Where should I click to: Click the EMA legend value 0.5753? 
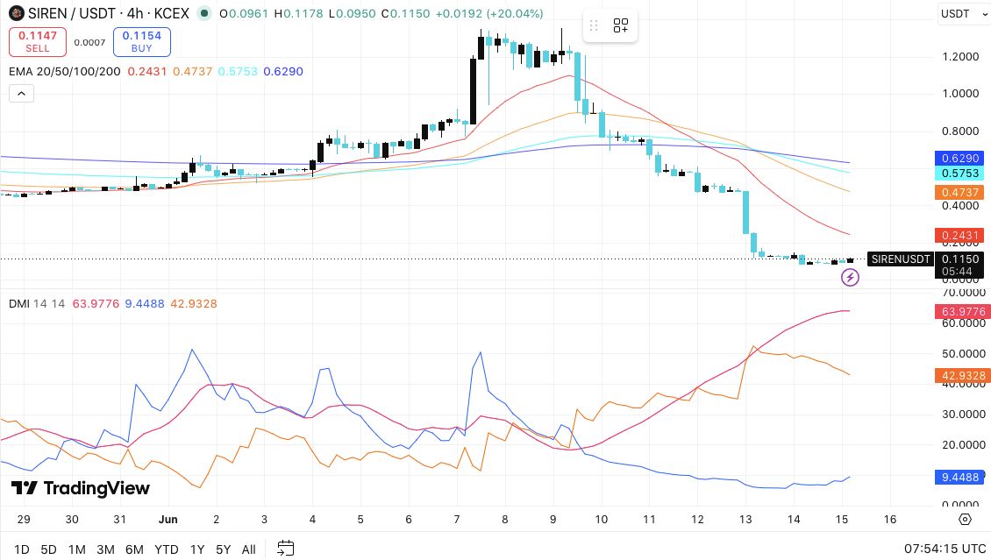pos(238,71)
